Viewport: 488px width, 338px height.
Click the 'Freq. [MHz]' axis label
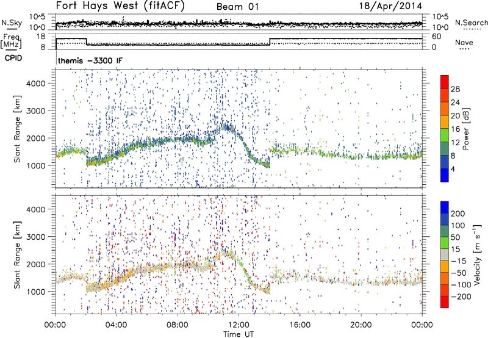(11, 41)
